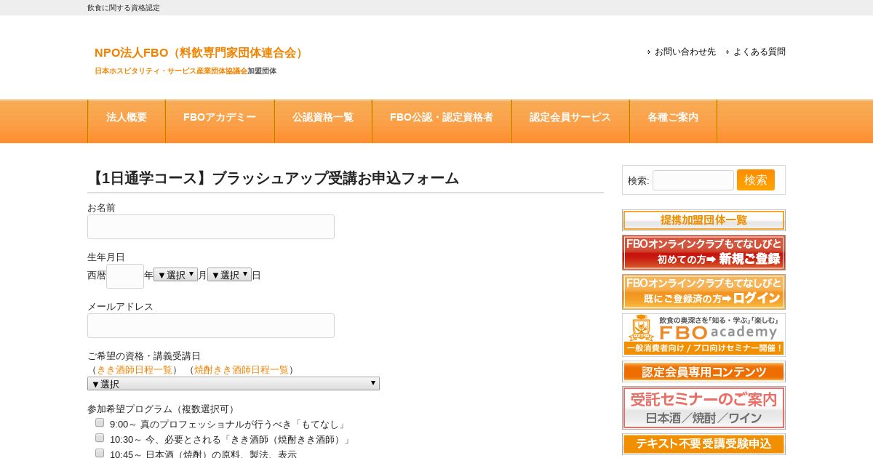Click the 飲食に関する資格認定 top text

(x=124, y=7)
